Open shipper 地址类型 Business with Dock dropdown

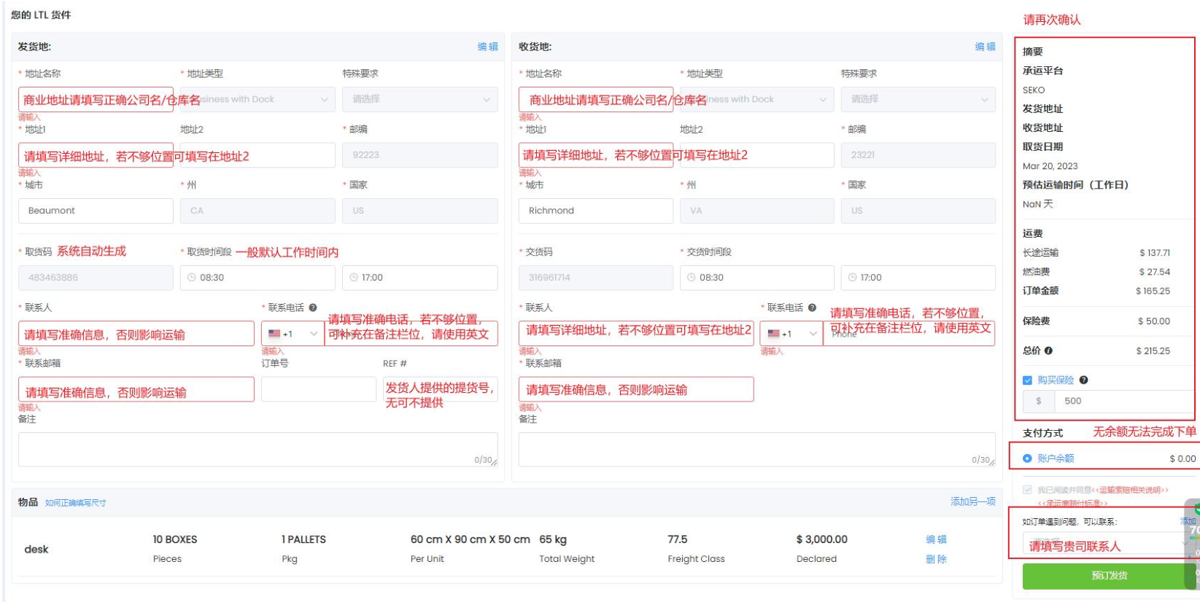(258, 99)
